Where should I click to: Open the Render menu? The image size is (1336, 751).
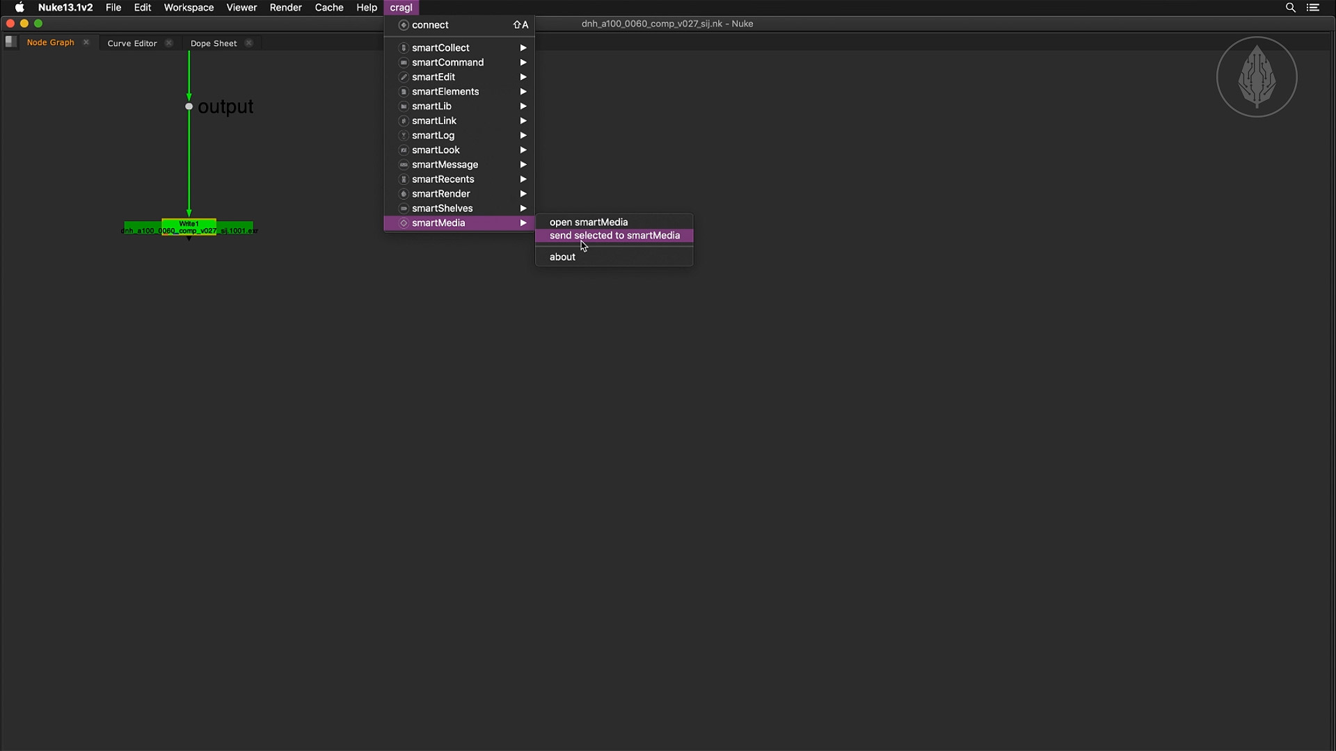285,8
